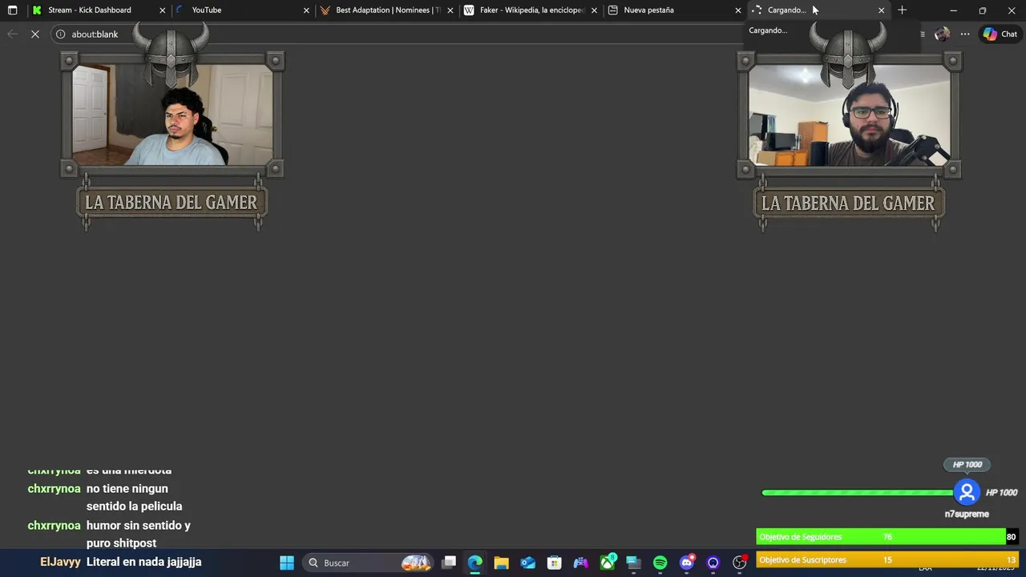Open File Explorer from the taskbar
Viewport: 1026px width, 577px height.
[502, 563]
